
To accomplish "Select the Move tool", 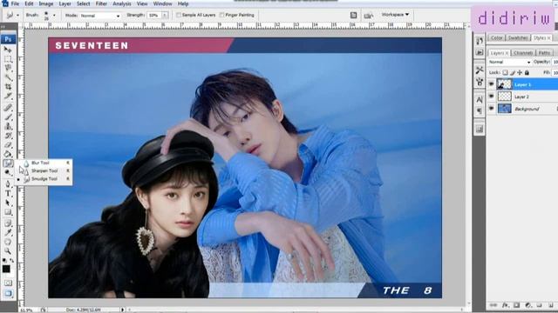I will [8, 50].
